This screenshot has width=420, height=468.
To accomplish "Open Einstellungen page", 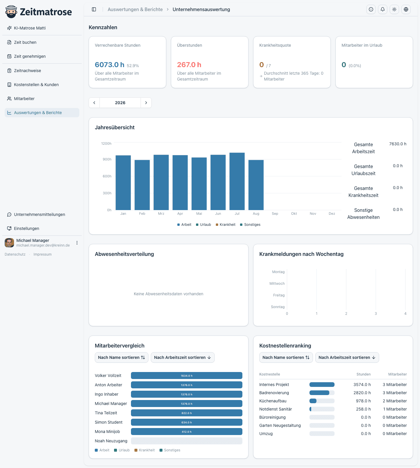I will click(x=42, y=228).
